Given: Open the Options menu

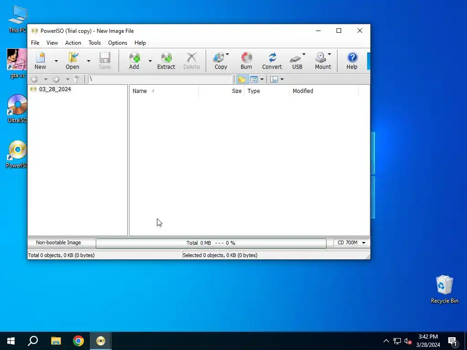Looking at the screenshot, I should coord(118,43).
